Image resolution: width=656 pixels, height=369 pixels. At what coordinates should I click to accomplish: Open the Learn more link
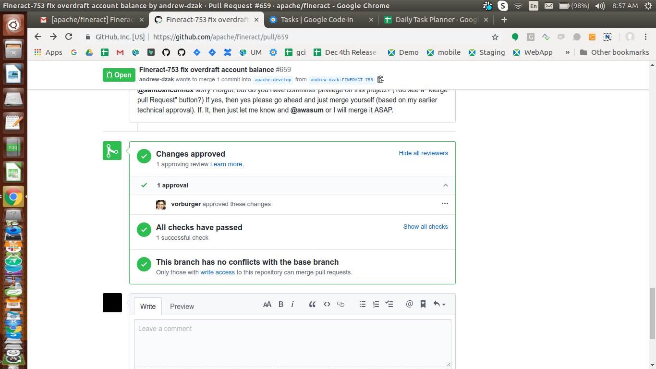226,164
